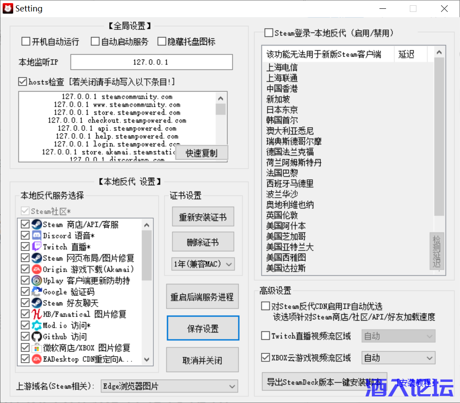Enable 开机自动运行 checkbox
Viewport: 460px width, 403px height.
[26, 41]
